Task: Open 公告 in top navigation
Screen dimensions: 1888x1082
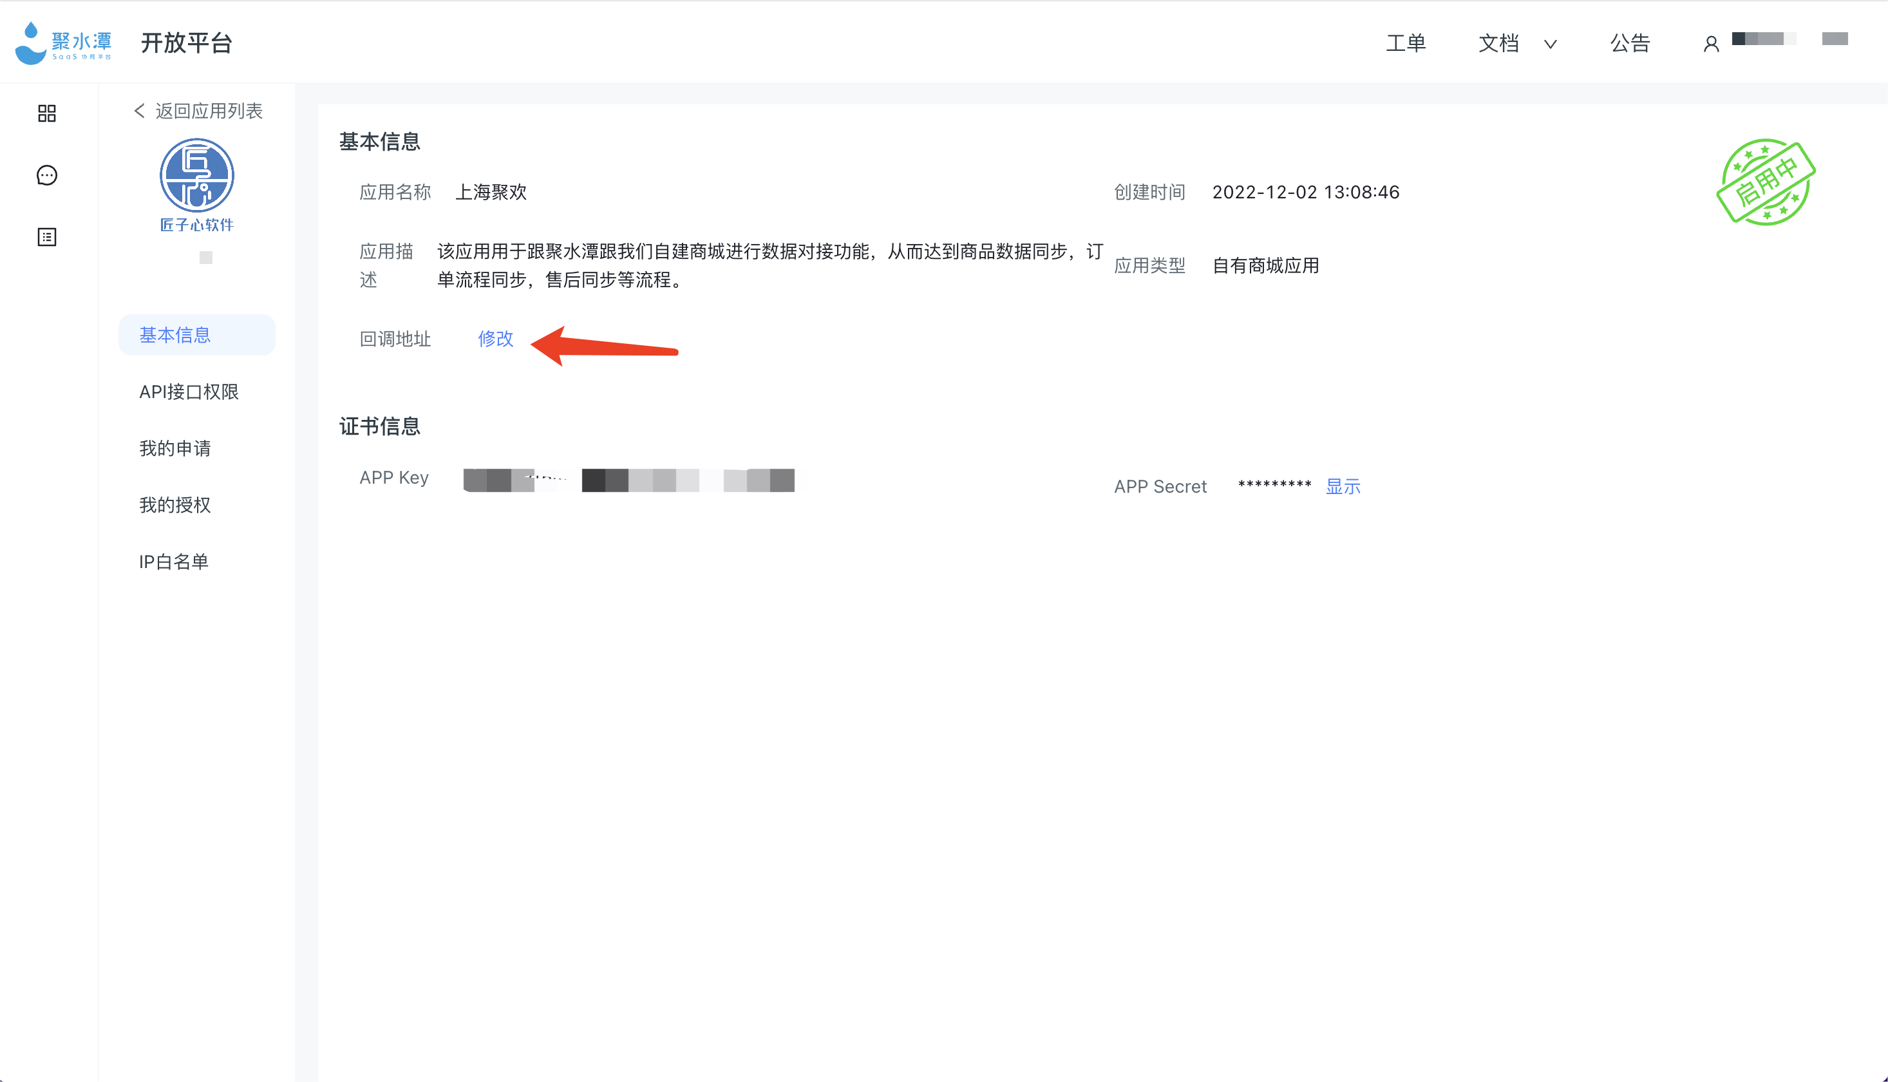Action: click(x=1630, y=44)
